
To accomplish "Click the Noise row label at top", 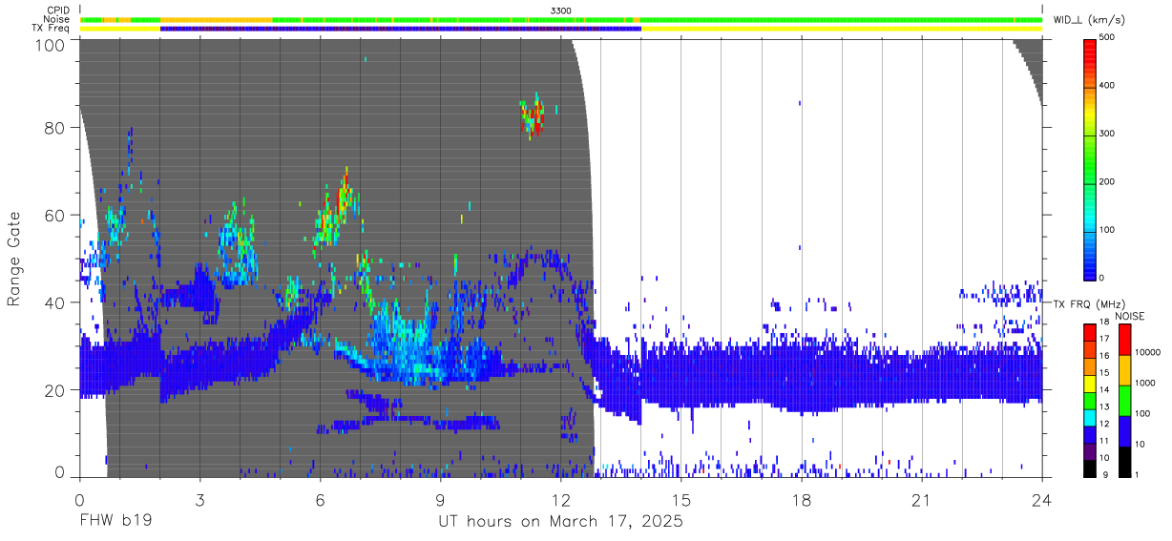I will (x=56, y=19).
